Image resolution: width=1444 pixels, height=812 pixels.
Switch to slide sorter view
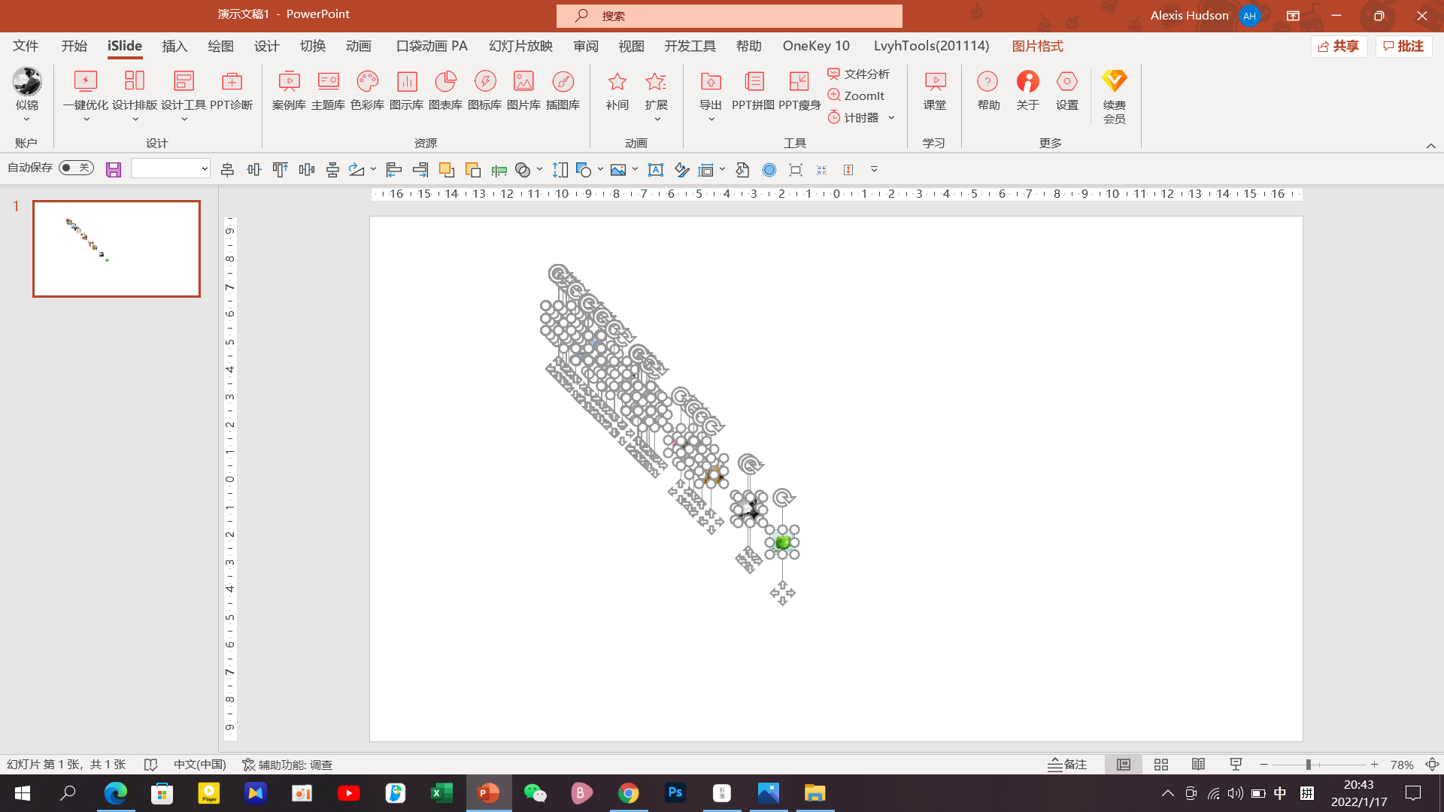1161,765
